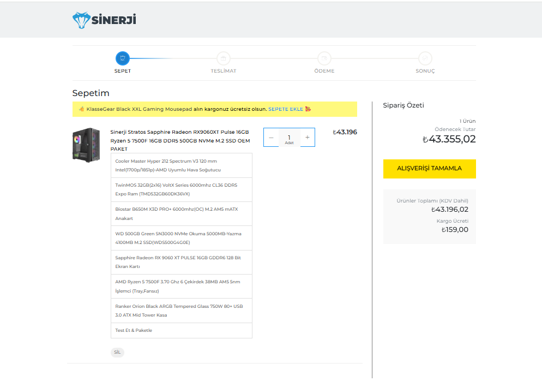Decrease quantity with the minus button
542x387 pixels.
pyautogui.click(x=271, y=138)
